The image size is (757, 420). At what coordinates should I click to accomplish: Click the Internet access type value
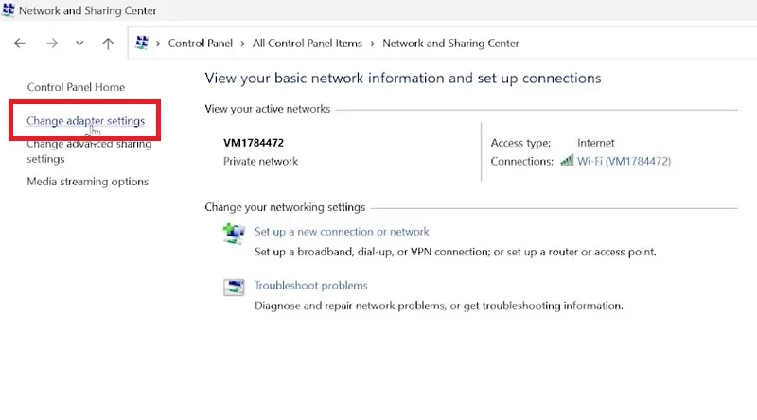pos(596,143)
